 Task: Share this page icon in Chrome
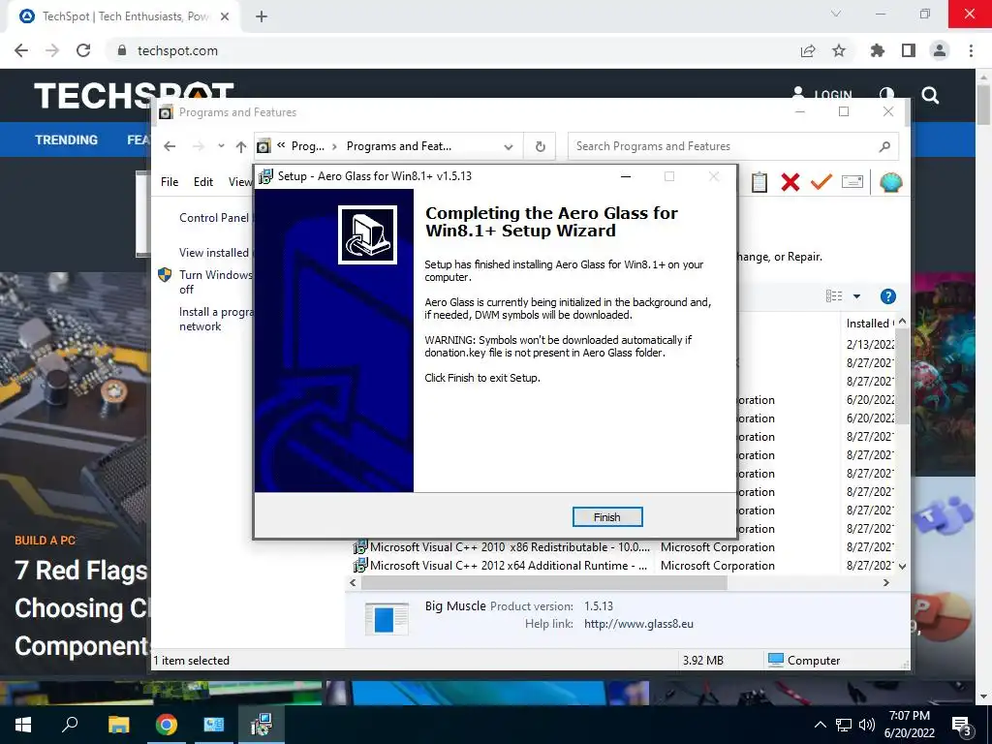(x=808, y=50)
